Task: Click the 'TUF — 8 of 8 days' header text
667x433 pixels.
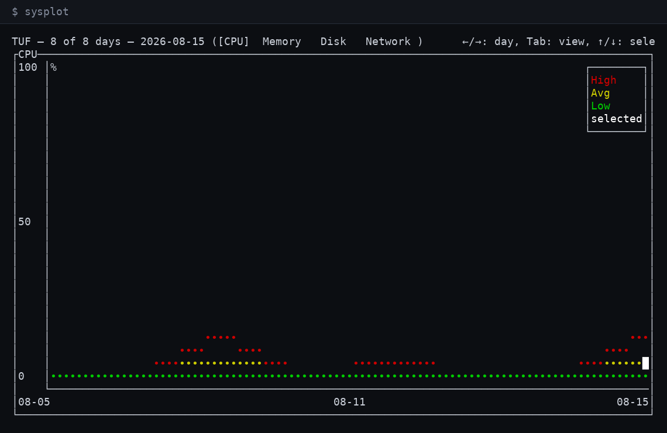Action: pyautogui.click(x=66, y=42)
